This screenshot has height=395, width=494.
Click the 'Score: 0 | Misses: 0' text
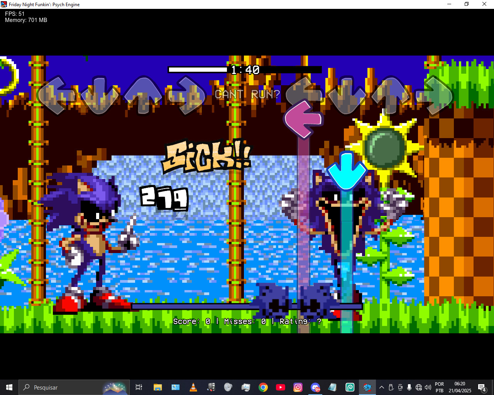(220, 321)
